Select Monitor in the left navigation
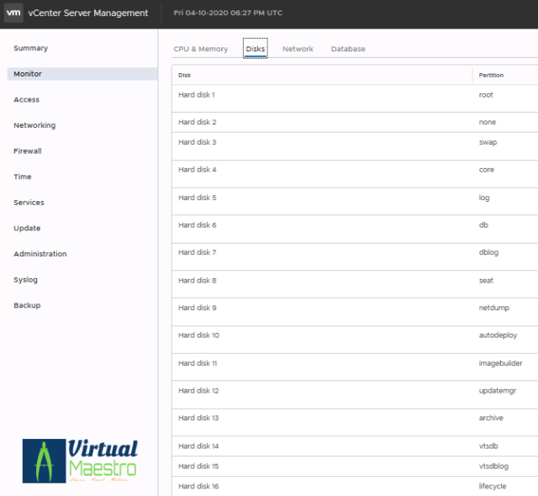 point(28,74)
